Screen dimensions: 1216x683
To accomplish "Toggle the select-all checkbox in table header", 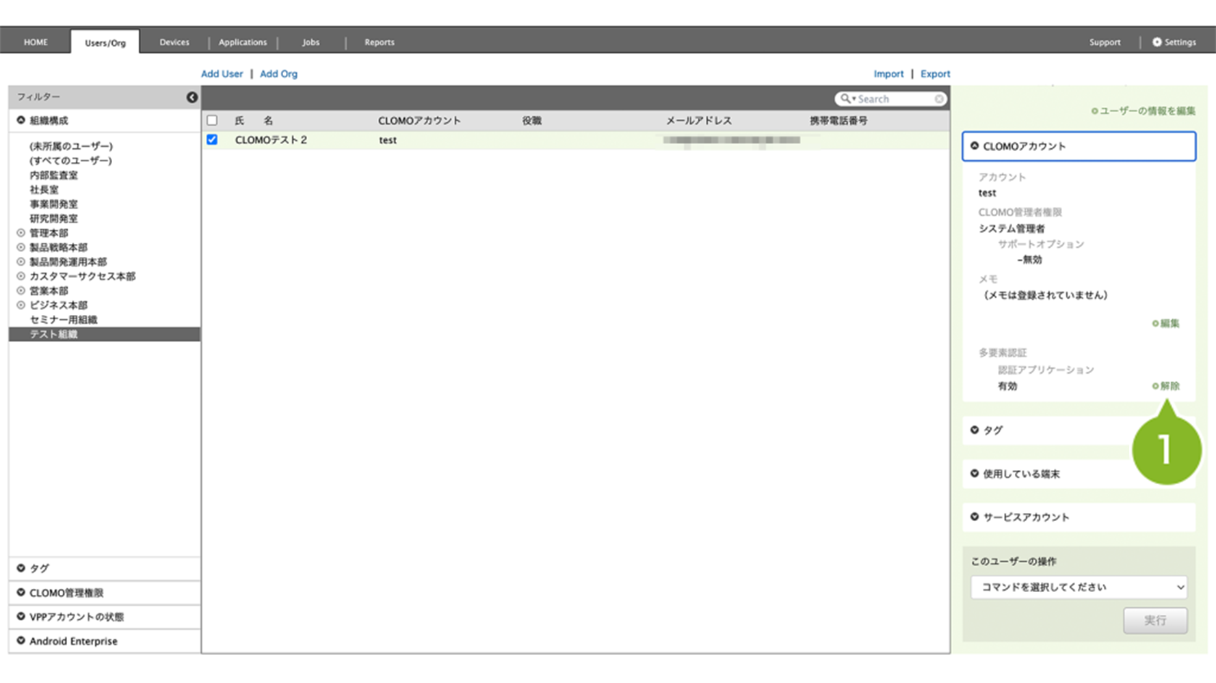I will pos(212,120).
